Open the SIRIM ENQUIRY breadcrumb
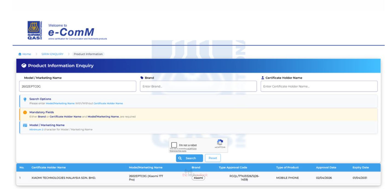This screenshot has width=391, height=189. point(52,54)
